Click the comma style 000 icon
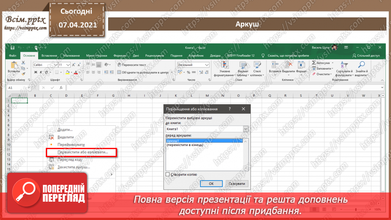Viewport: 391px width, 220px height. (194, 72)
